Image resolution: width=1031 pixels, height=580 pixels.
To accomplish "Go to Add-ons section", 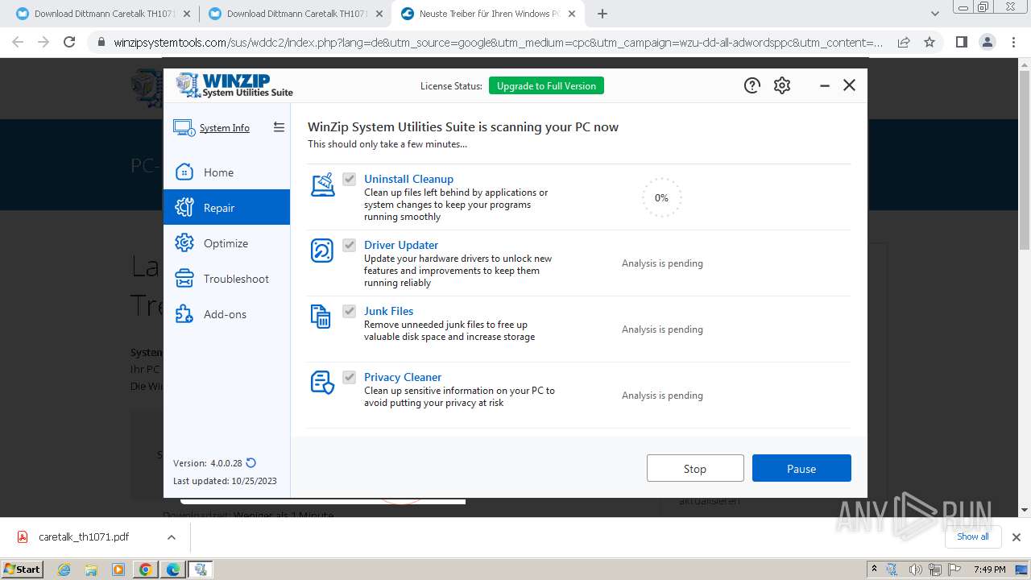I will (226, 314).
